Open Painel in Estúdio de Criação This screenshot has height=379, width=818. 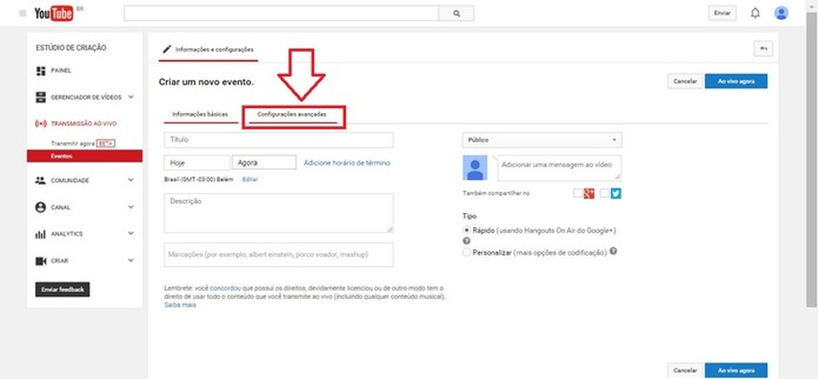(x=61, y=71)
